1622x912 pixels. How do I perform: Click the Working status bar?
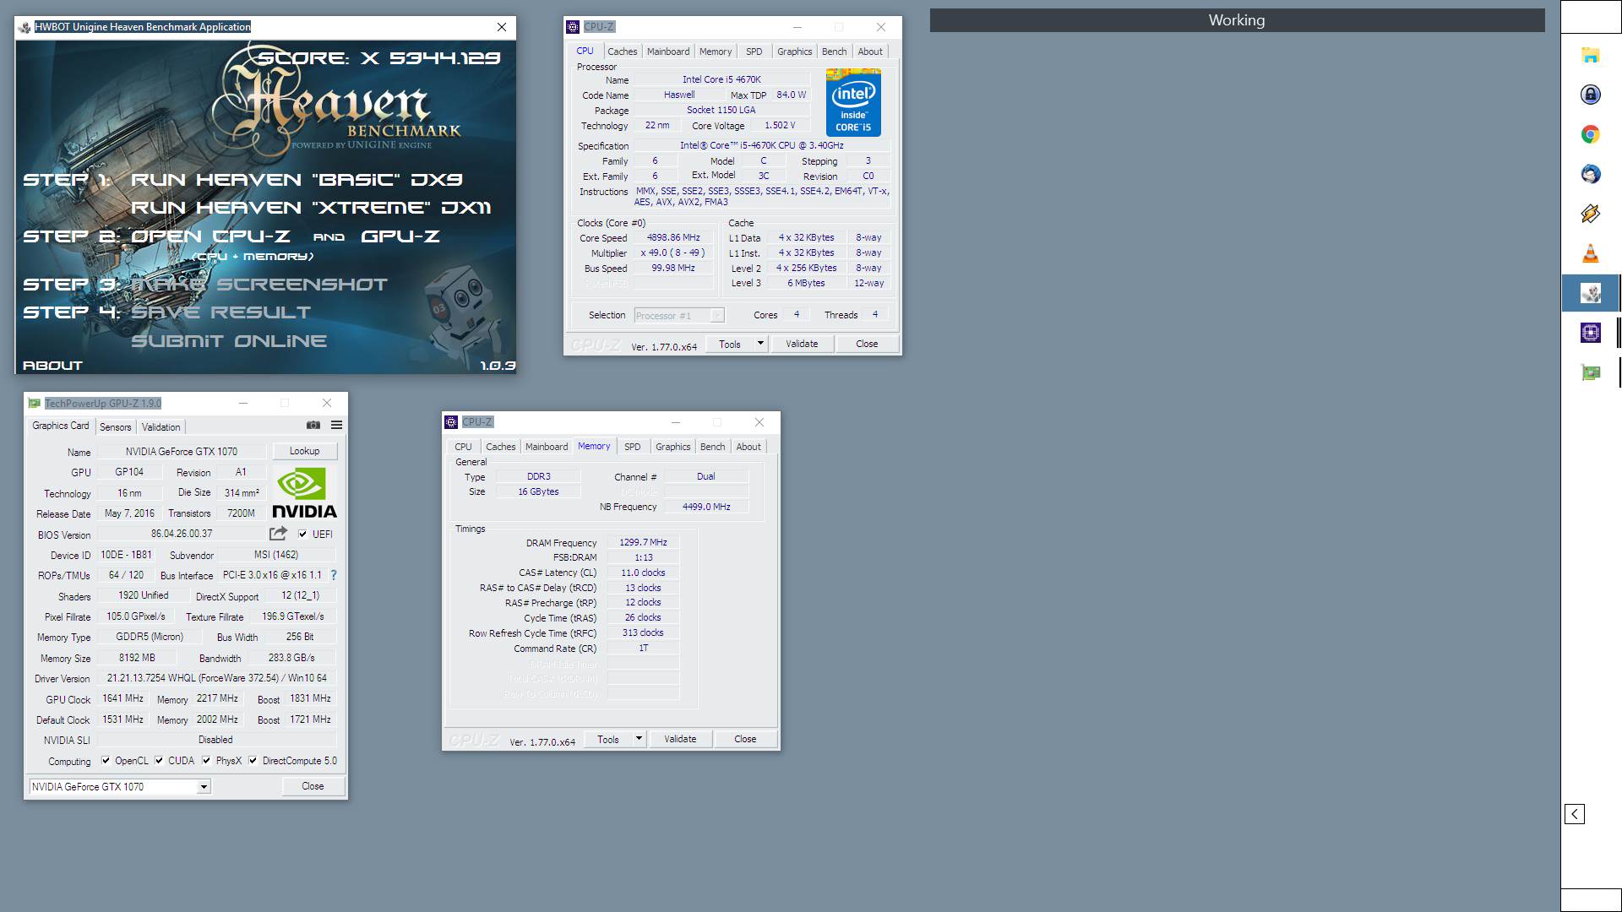(x=1237, y=20)
